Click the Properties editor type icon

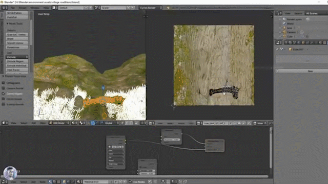tap(279, 42)
